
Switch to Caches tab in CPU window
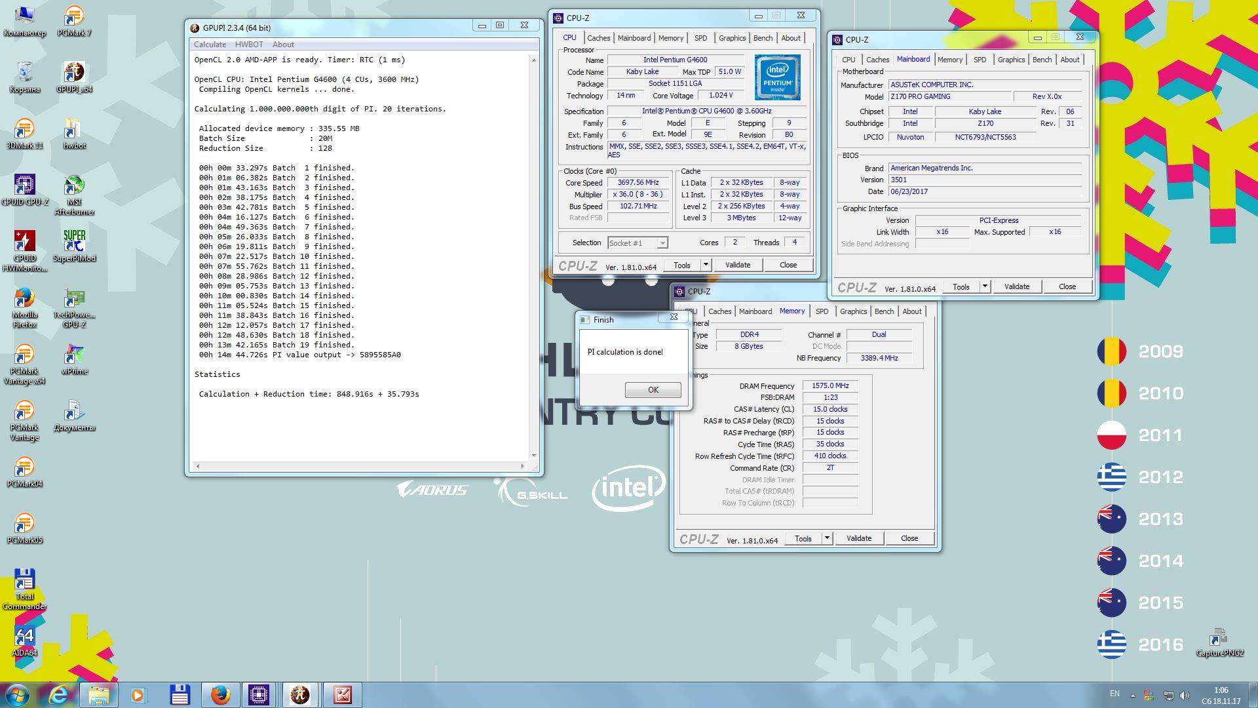click(598, 38)
